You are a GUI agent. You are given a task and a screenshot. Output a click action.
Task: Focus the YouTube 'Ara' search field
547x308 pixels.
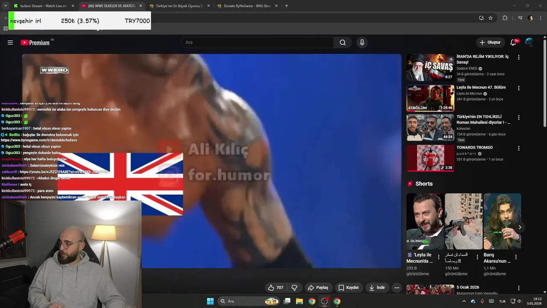click(x=257, y=42)
